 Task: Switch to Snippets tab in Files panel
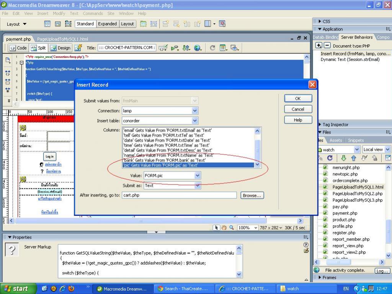click(356, 140)
